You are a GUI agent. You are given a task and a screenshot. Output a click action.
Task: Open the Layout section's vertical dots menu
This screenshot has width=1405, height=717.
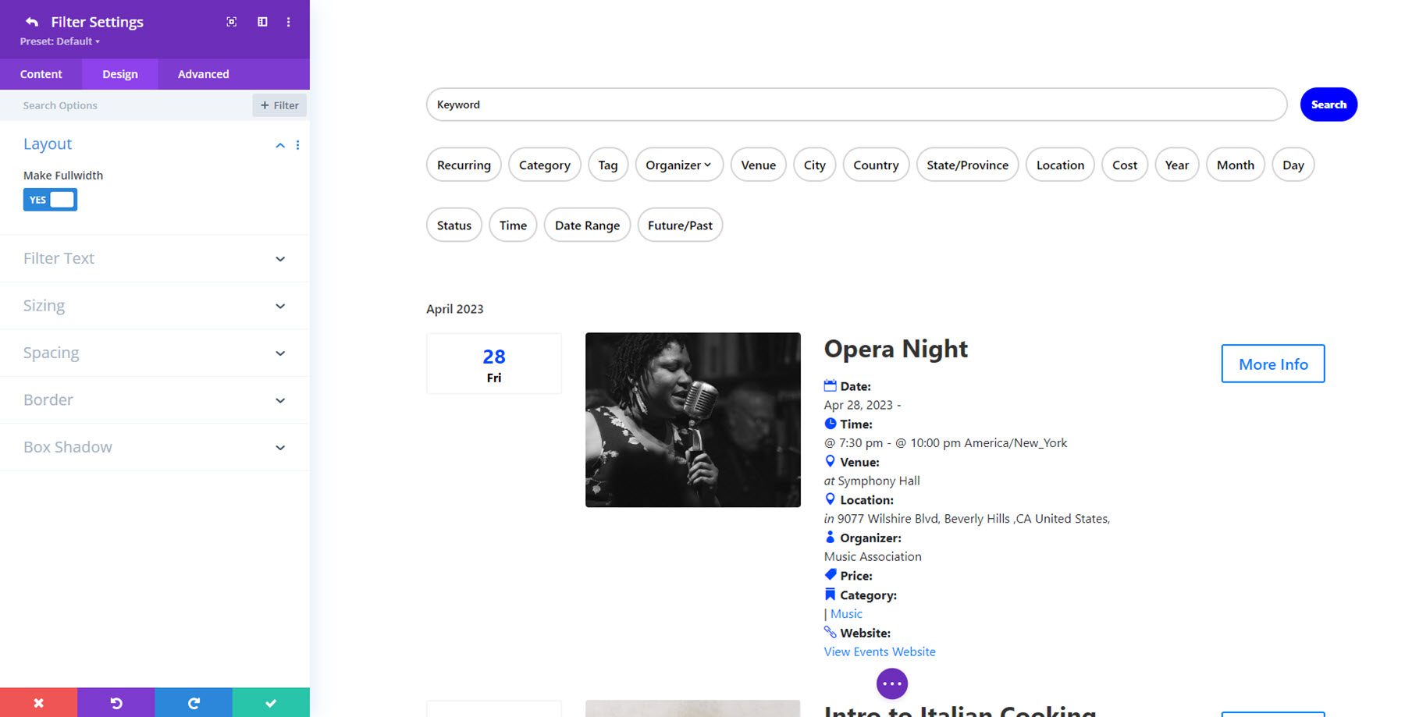(297, 145)
